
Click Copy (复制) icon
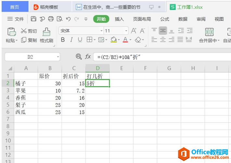point(24,40)
